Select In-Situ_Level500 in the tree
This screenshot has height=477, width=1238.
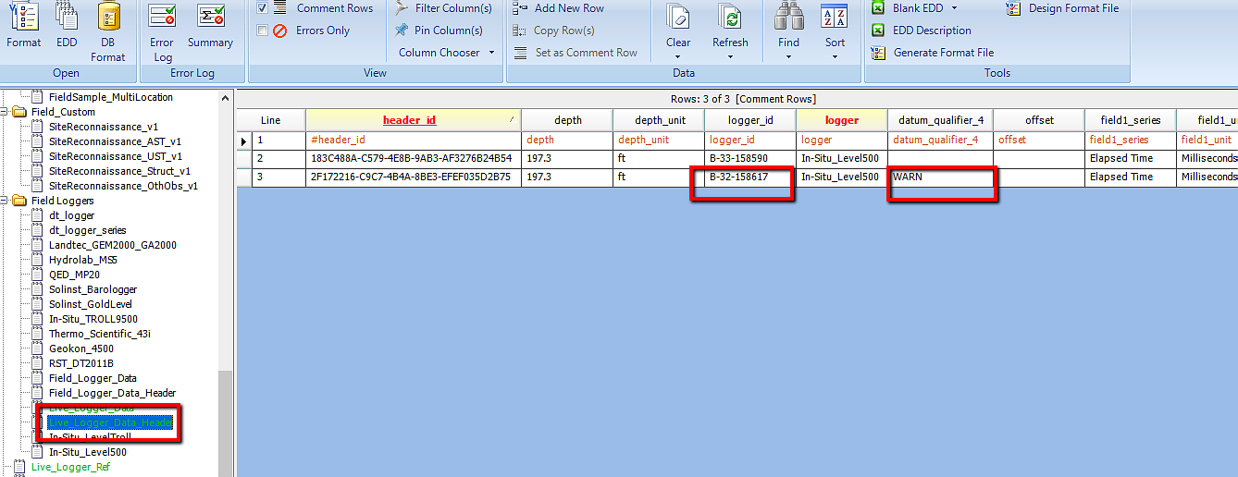click(87, 452)
